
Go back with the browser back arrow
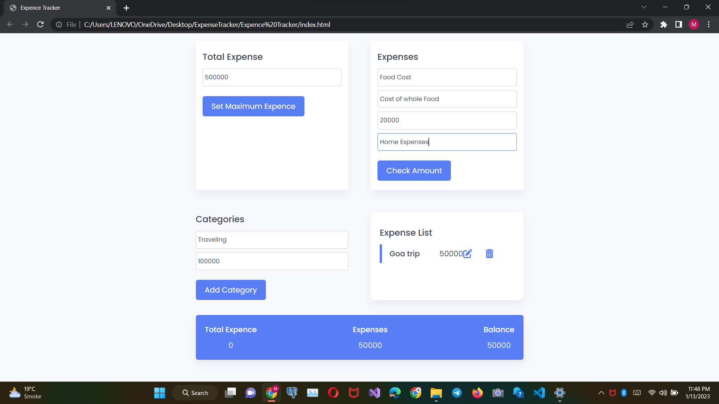tap(10, 25)
